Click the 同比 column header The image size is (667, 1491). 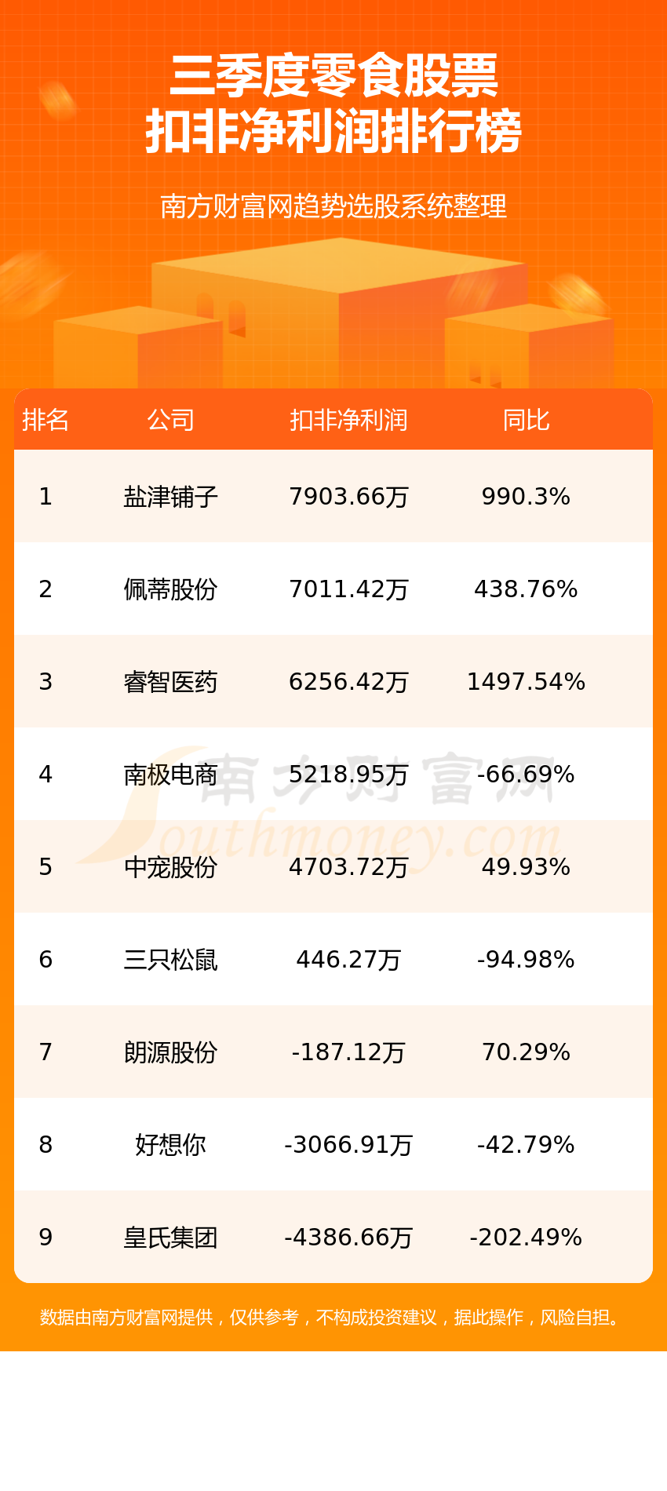click(x=526, y=420)
